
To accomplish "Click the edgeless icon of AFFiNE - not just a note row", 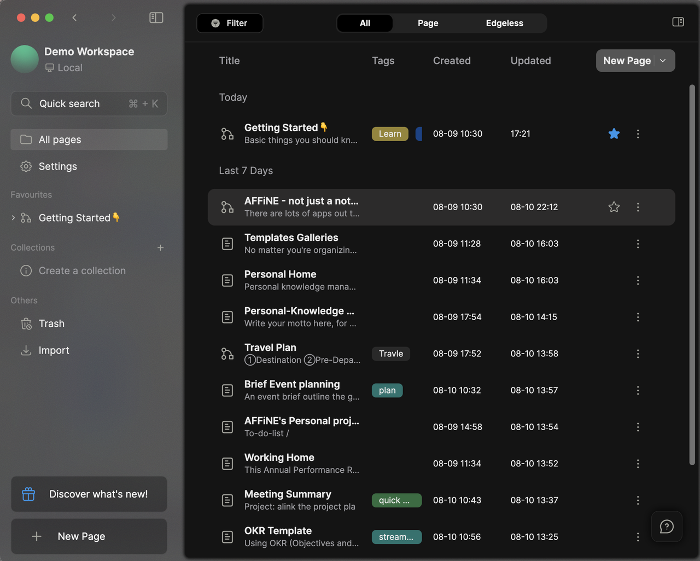I will (x=227, y=207).
